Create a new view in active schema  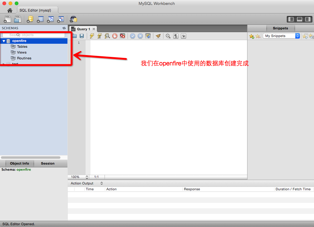pos(51,19)
